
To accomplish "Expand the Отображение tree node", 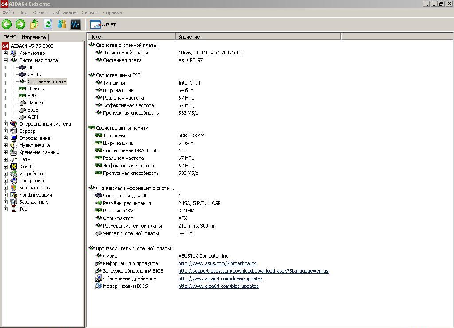I will click(x=5, y=138).
